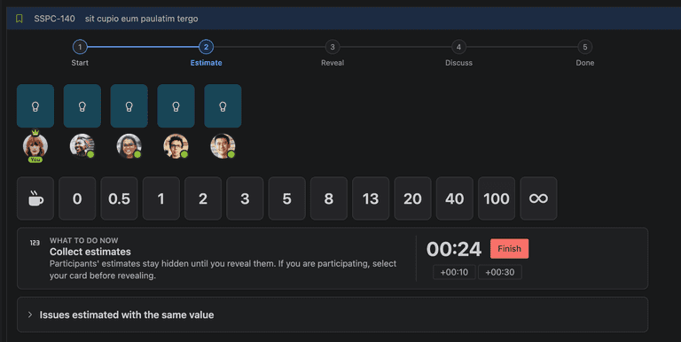Click the 'Collect estimates' heading
This screenshot has width=681, height=342.
pyautogui.click(x=90, y=252)
